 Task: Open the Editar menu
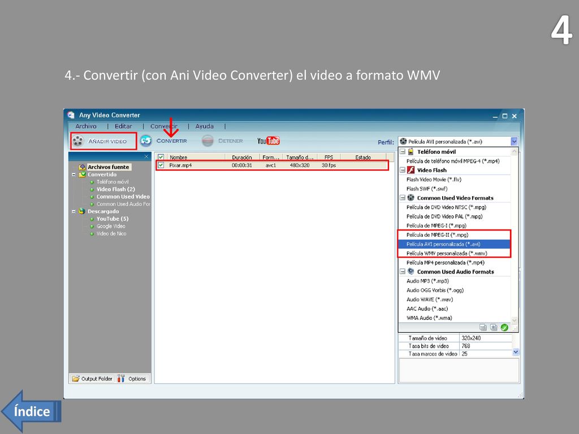123,126
